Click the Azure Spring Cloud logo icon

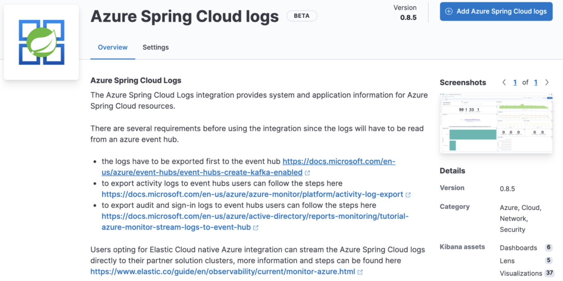coord(41,42)
